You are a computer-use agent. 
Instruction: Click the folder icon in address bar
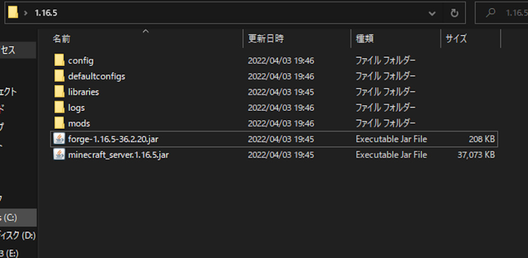pos(13,13)
